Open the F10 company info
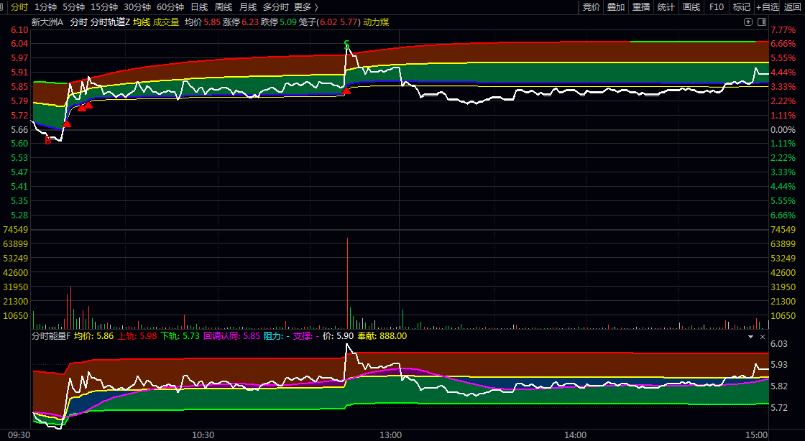 717,7
